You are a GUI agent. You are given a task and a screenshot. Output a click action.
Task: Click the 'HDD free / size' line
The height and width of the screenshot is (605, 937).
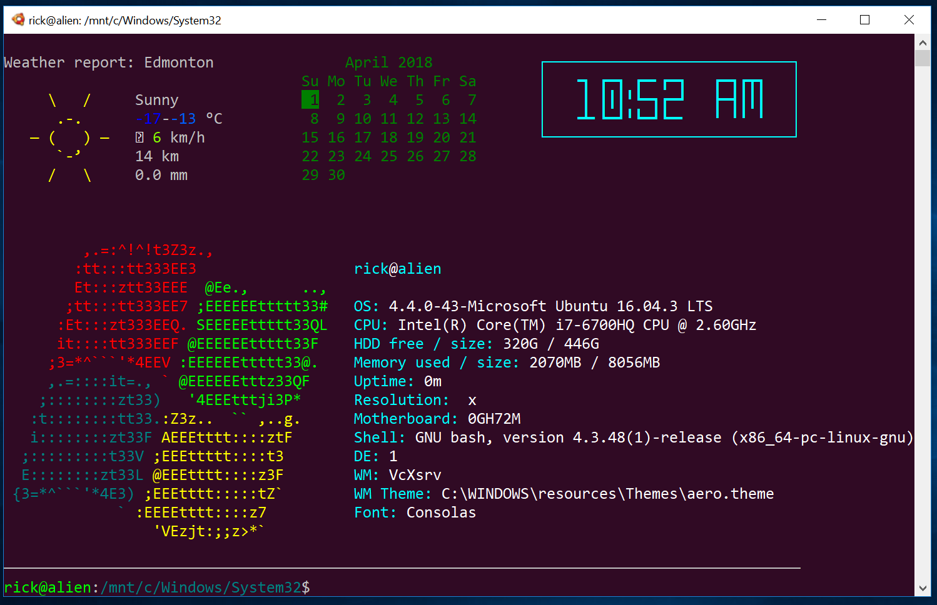[x=477, y=344]
